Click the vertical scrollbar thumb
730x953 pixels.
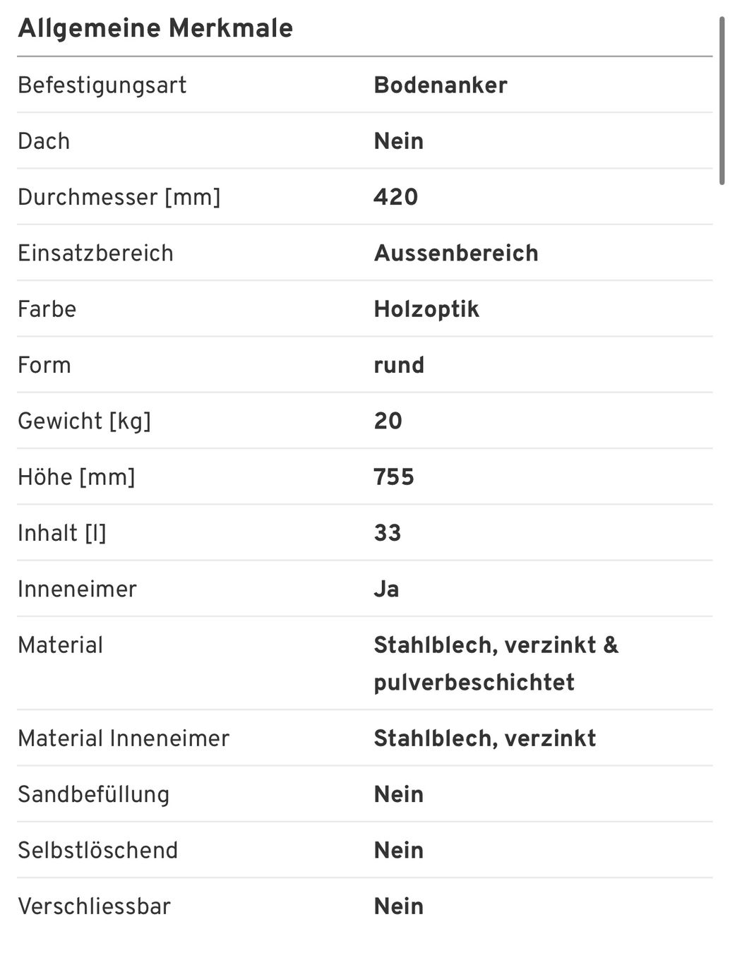(x=722, y=101)
